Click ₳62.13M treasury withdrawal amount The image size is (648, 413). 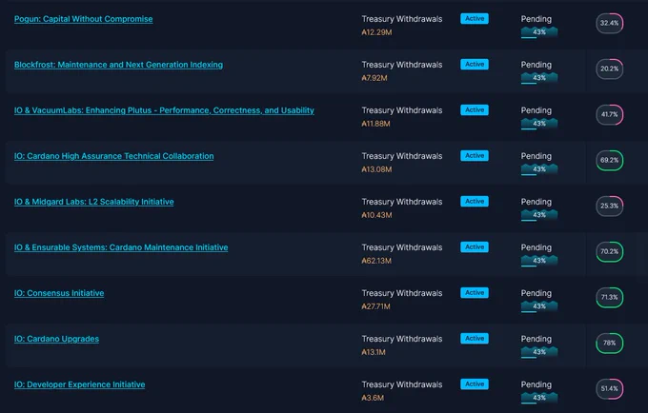click(376, 261)
